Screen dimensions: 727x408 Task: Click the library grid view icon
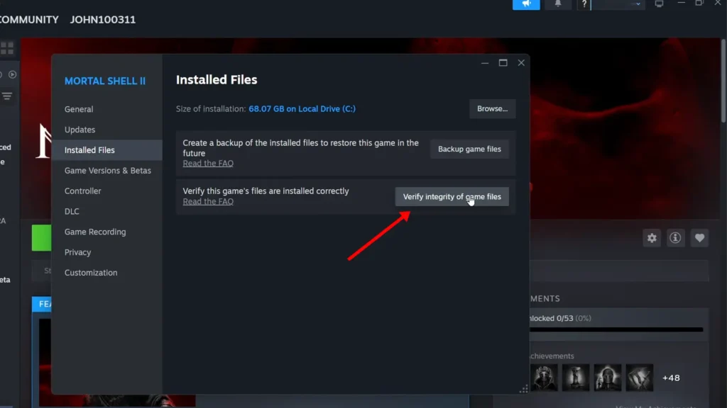pos(7,48)
